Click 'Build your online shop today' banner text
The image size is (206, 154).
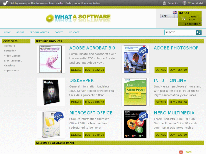coord(83,3)
